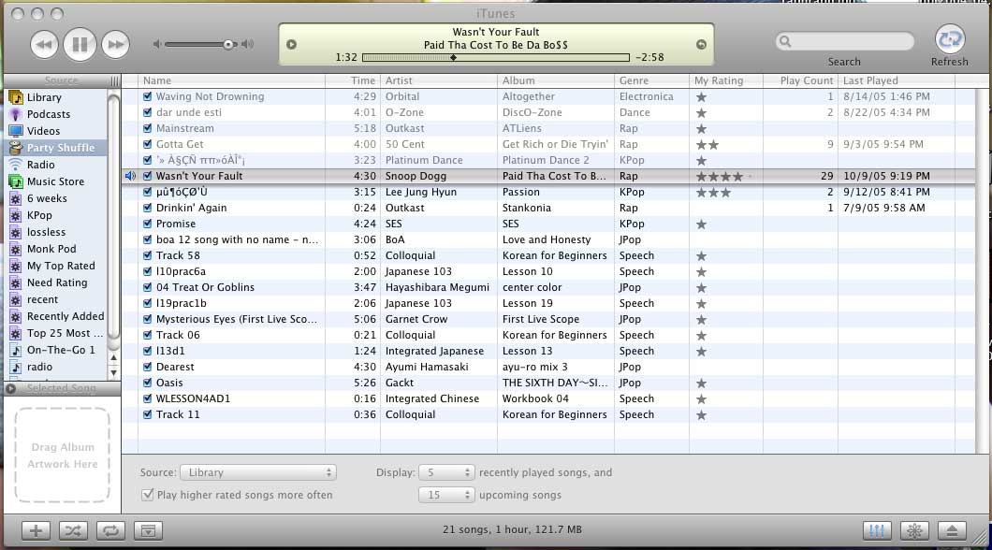The height and width of the screenshot is (550, 992).
Task: Click the rewind previous track button
Action: tap(44, 44)
